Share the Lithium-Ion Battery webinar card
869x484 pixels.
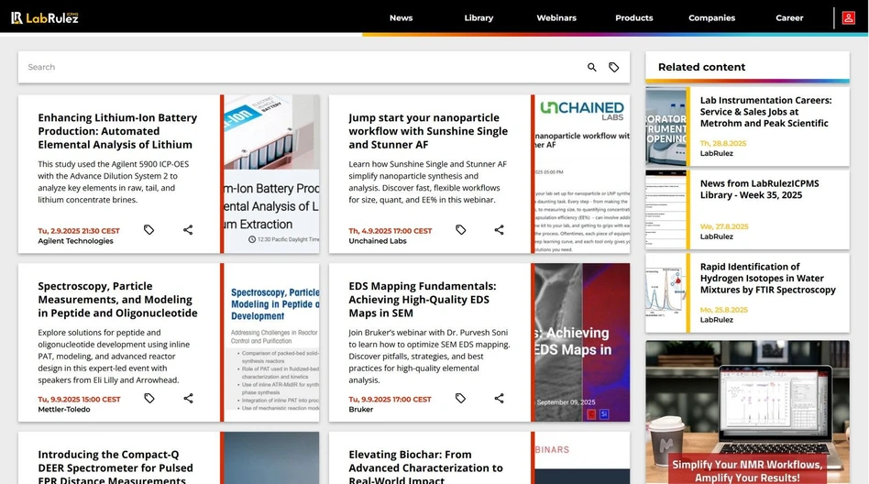tap(188, 230)
